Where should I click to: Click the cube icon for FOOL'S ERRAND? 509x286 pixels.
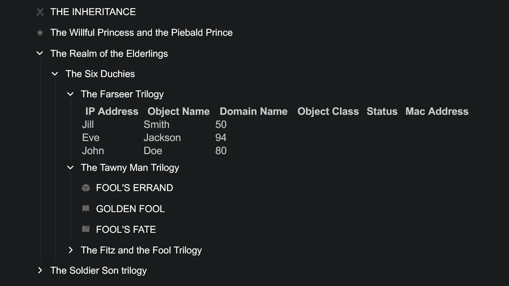coord(86,187)
